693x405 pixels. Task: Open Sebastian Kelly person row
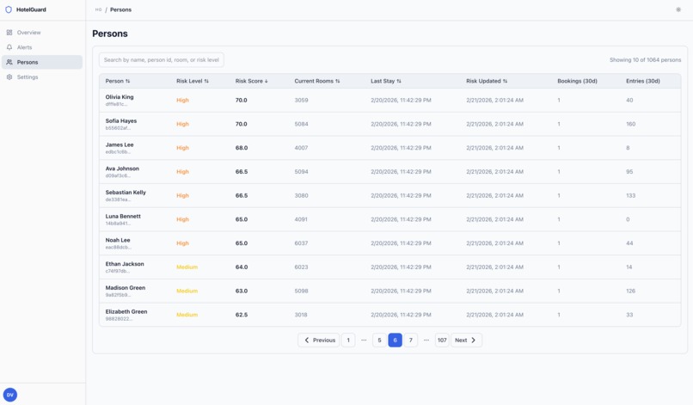point(389,196)
